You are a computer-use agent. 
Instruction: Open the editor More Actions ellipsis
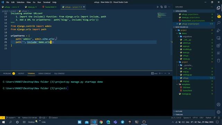169,7
